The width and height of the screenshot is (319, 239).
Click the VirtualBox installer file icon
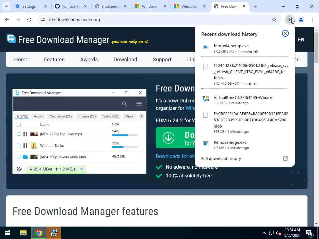(x=206, y=99)
